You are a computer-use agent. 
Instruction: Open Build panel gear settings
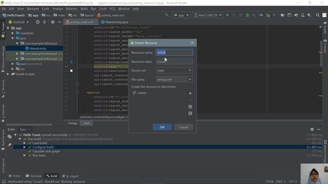[x=312, y=129]
